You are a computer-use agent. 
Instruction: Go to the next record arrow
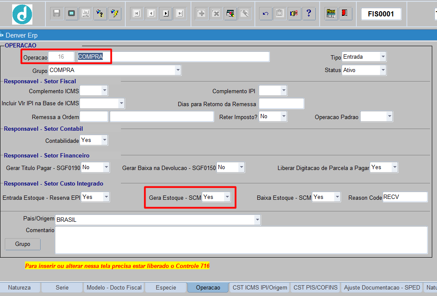pyautogui.click(x=166, y=13)
